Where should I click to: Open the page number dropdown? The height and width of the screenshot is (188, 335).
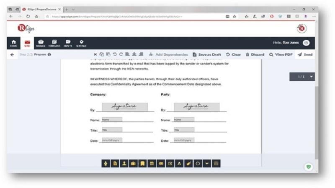tap(302, 77)
